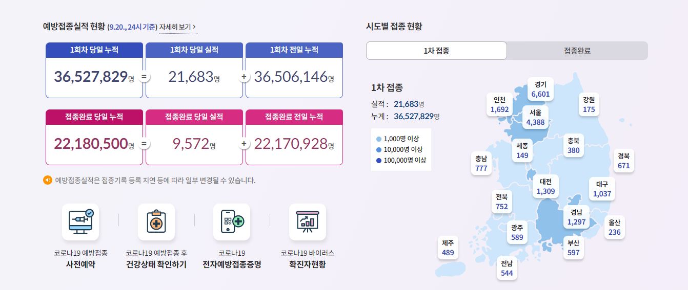Click the 1회차 당일 누적 count card
This screenshot has width=688, height=290.
pyautogui.click(x=94, y=70)
